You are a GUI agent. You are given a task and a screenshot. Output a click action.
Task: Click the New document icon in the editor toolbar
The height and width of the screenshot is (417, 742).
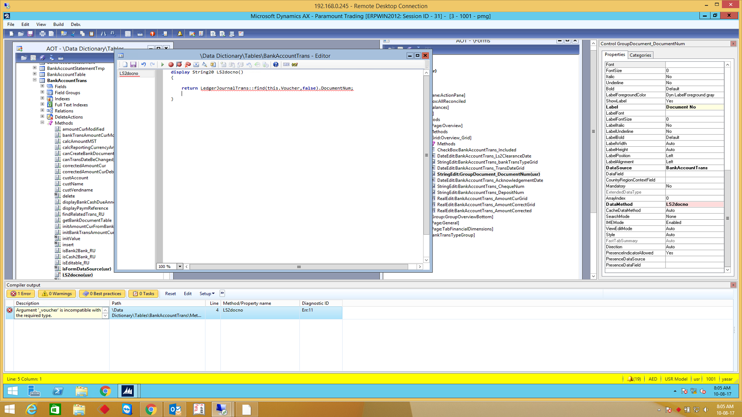[x=125, y=64]
